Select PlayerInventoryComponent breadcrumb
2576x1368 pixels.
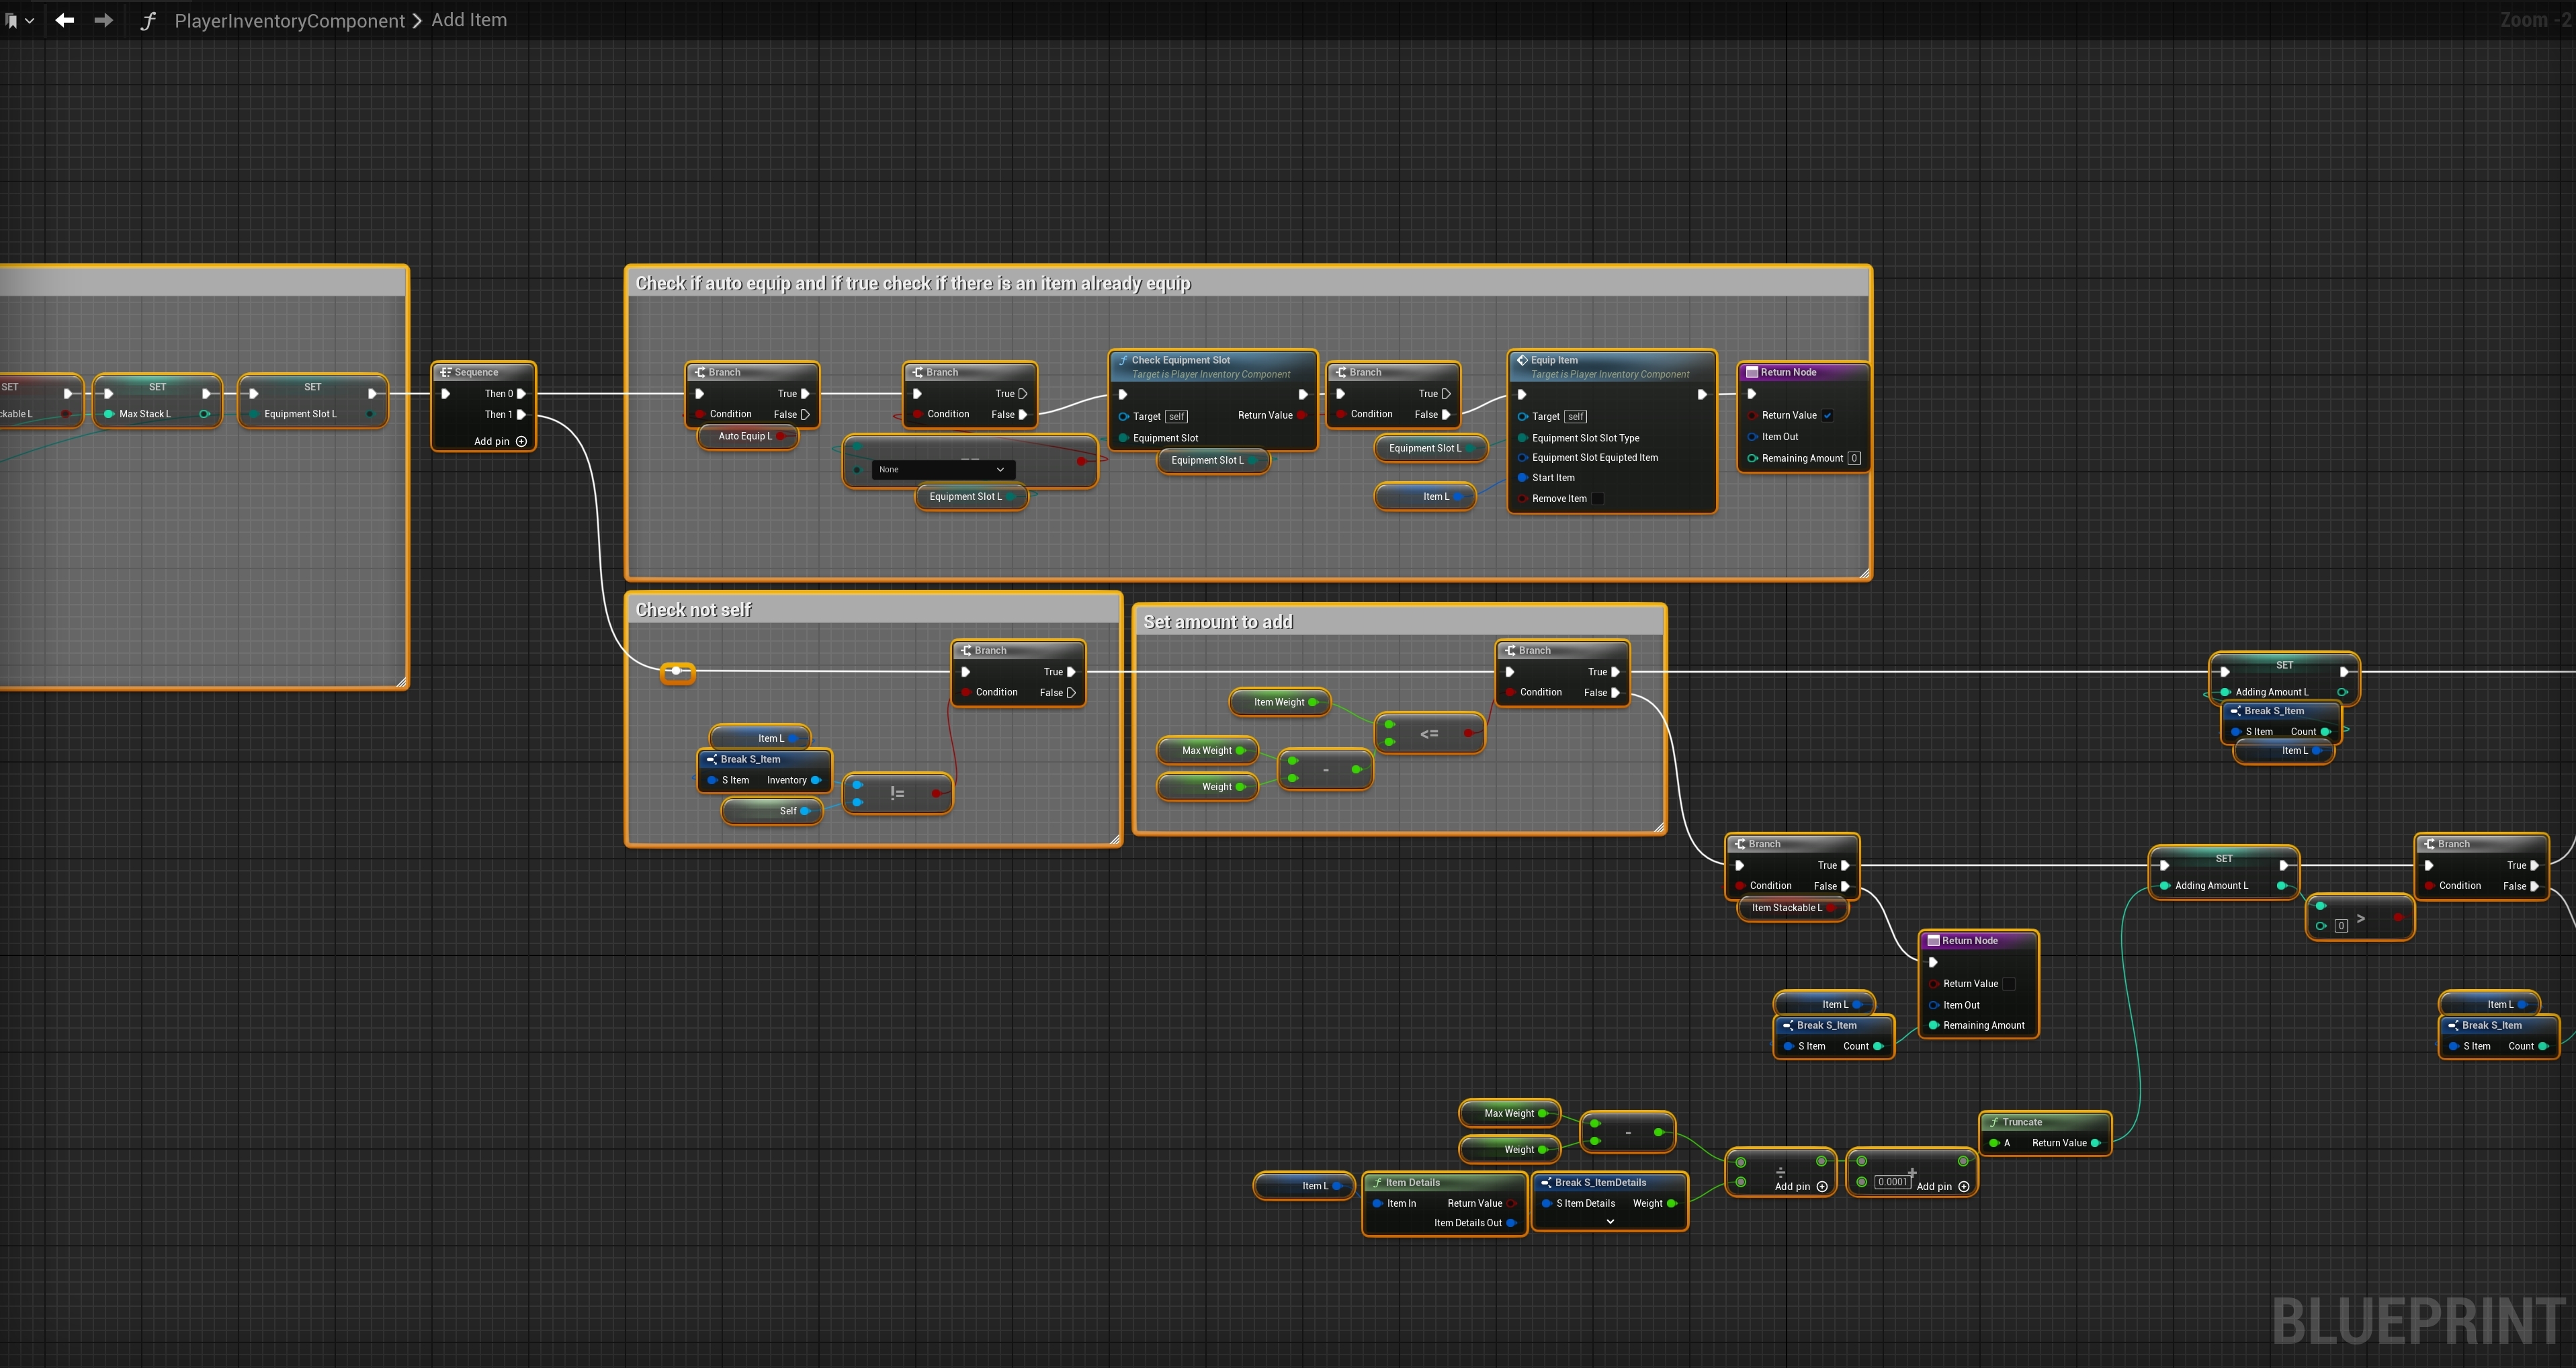click(289, 20)
